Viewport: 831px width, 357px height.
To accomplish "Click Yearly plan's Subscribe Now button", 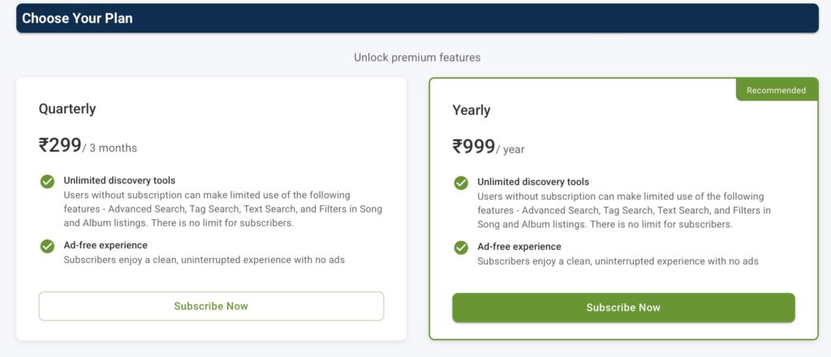I will click(x=623, y=308).
